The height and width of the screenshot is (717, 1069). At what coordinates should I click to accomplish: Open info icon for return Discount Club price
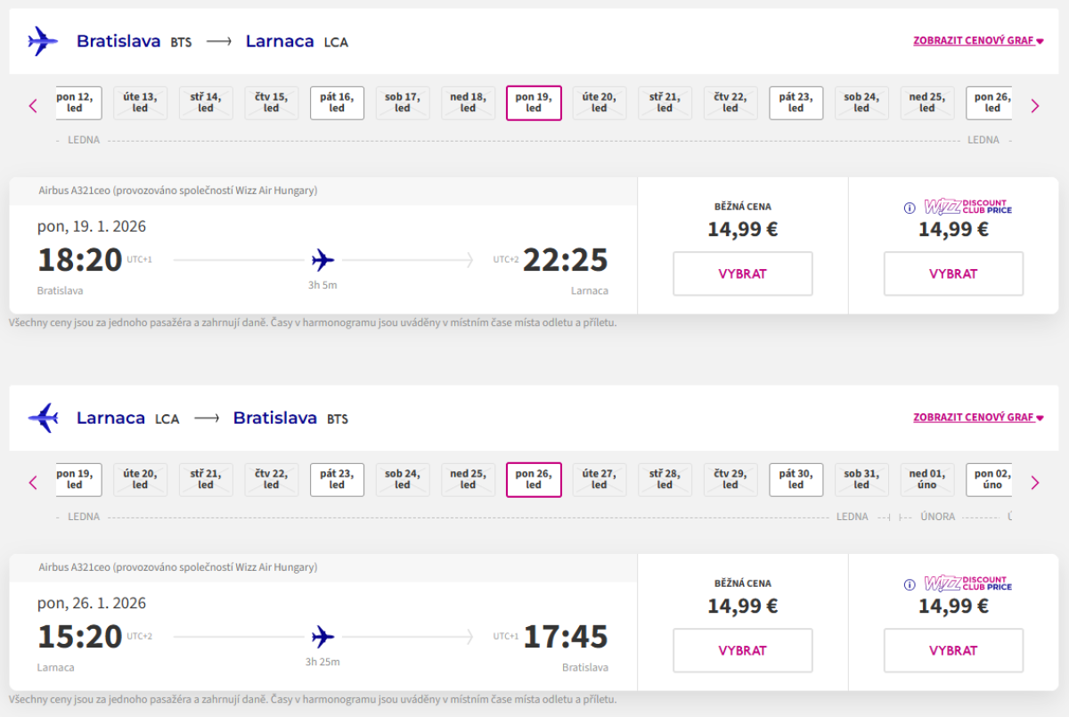click(910, 585)
